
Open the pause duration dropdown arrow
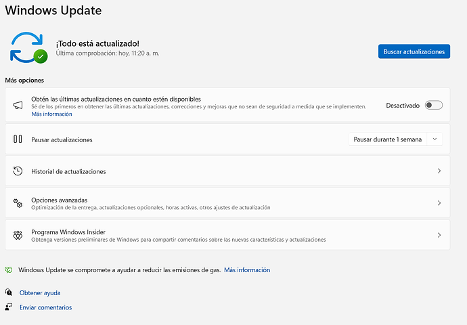[435, 139]
